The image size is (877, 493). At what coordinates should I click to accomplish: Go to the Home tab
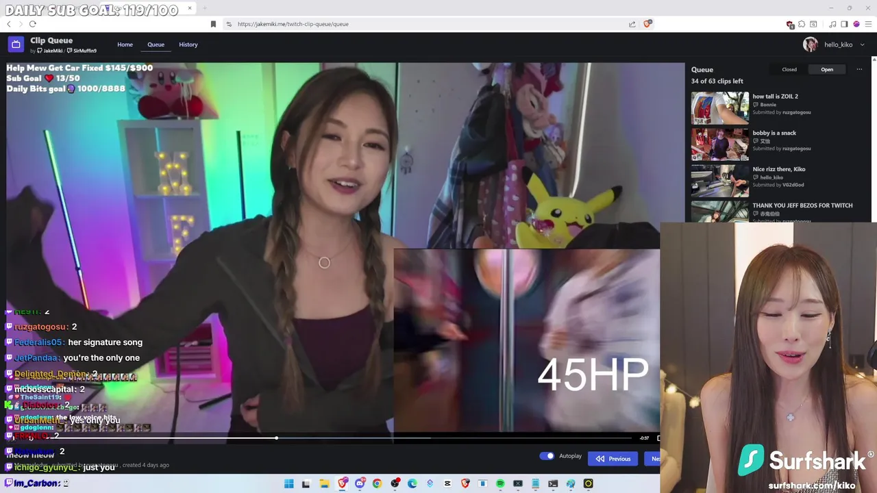click(x=125, y=45)
